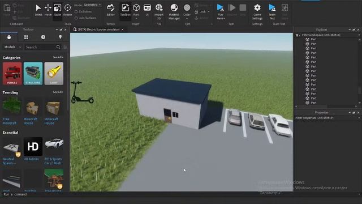Click the Stop playback button
This screenshot has height=204, width=362.
click(243, 10)
